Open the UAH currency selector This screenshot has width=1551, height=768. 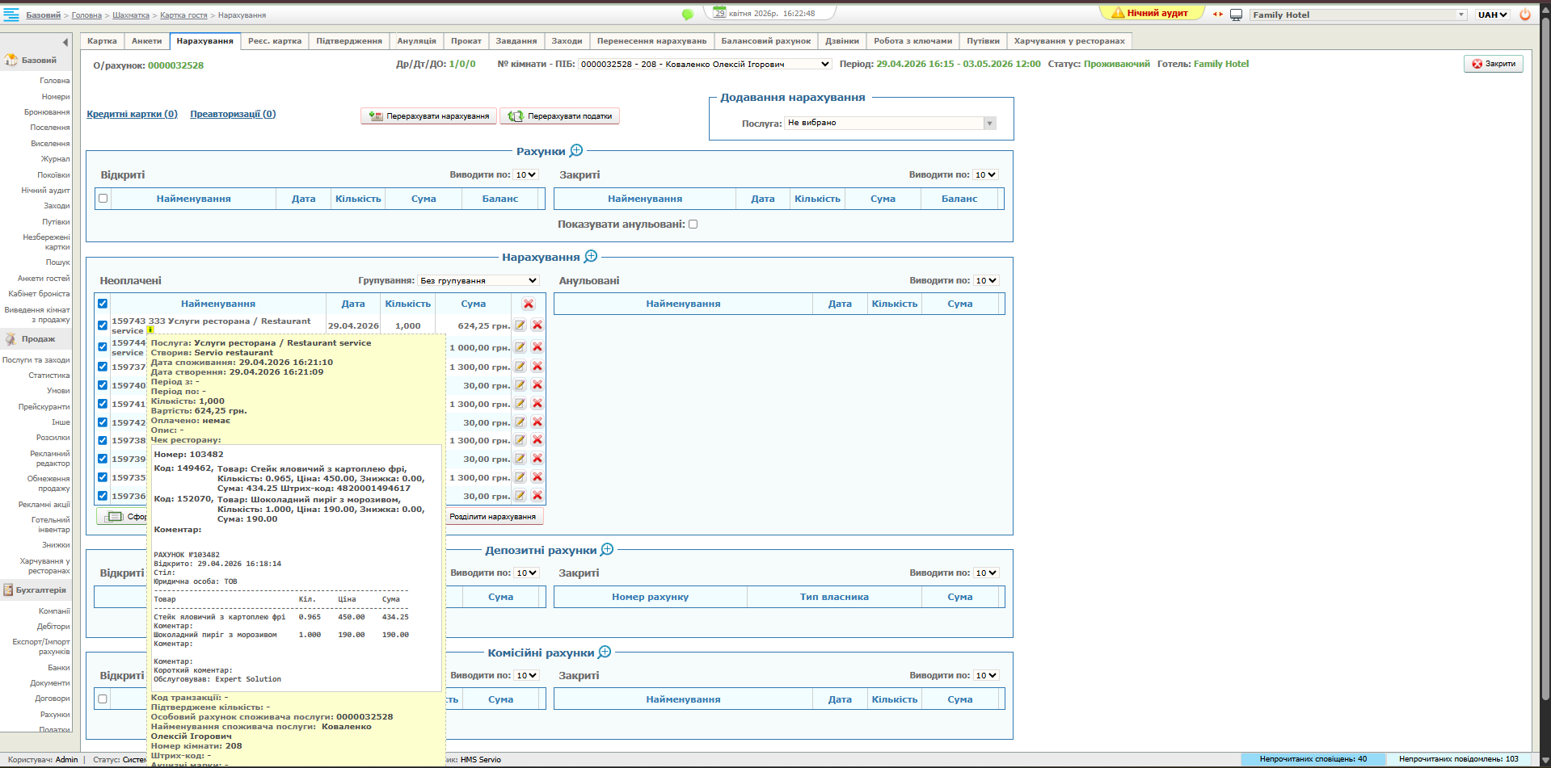click(x=1492, y=15)
